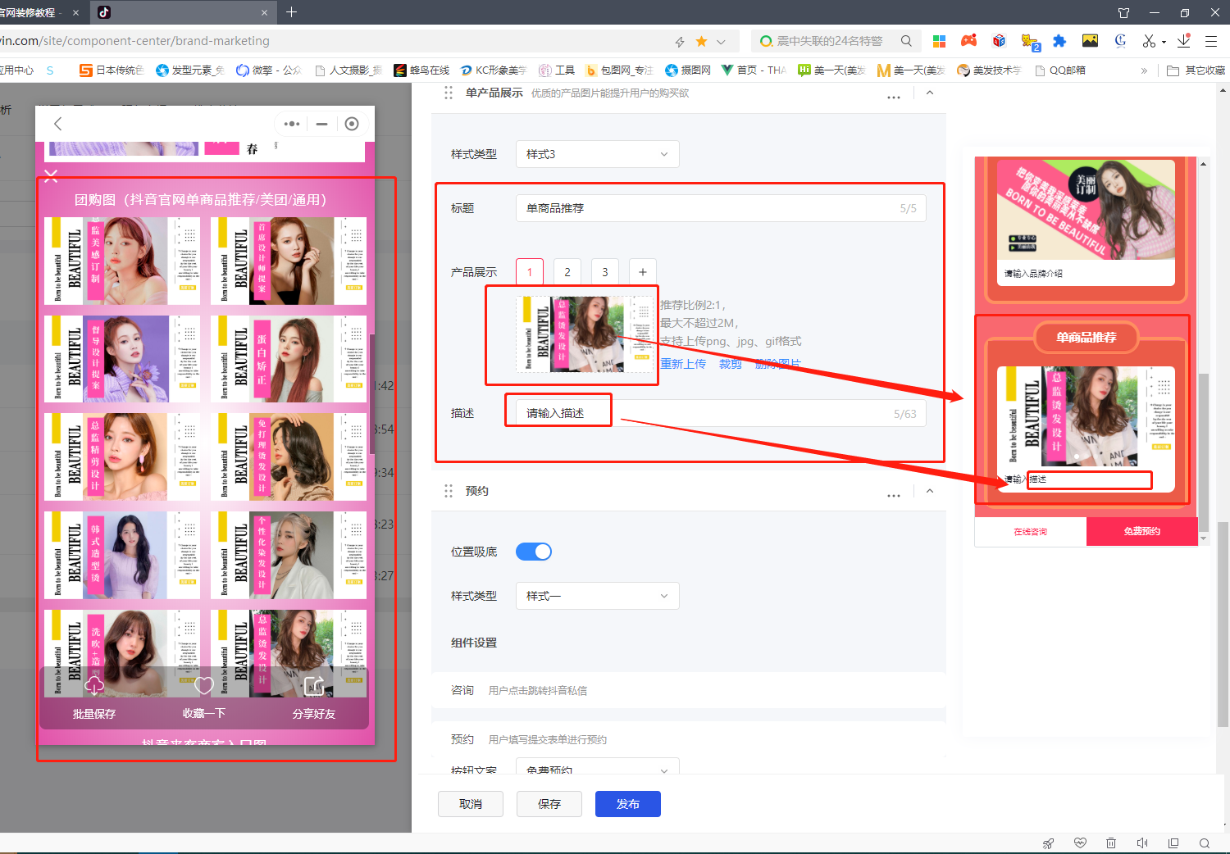Open the puzzle piece extensions icon
Screen dimensions: 1230x854
click(1059, 41)
